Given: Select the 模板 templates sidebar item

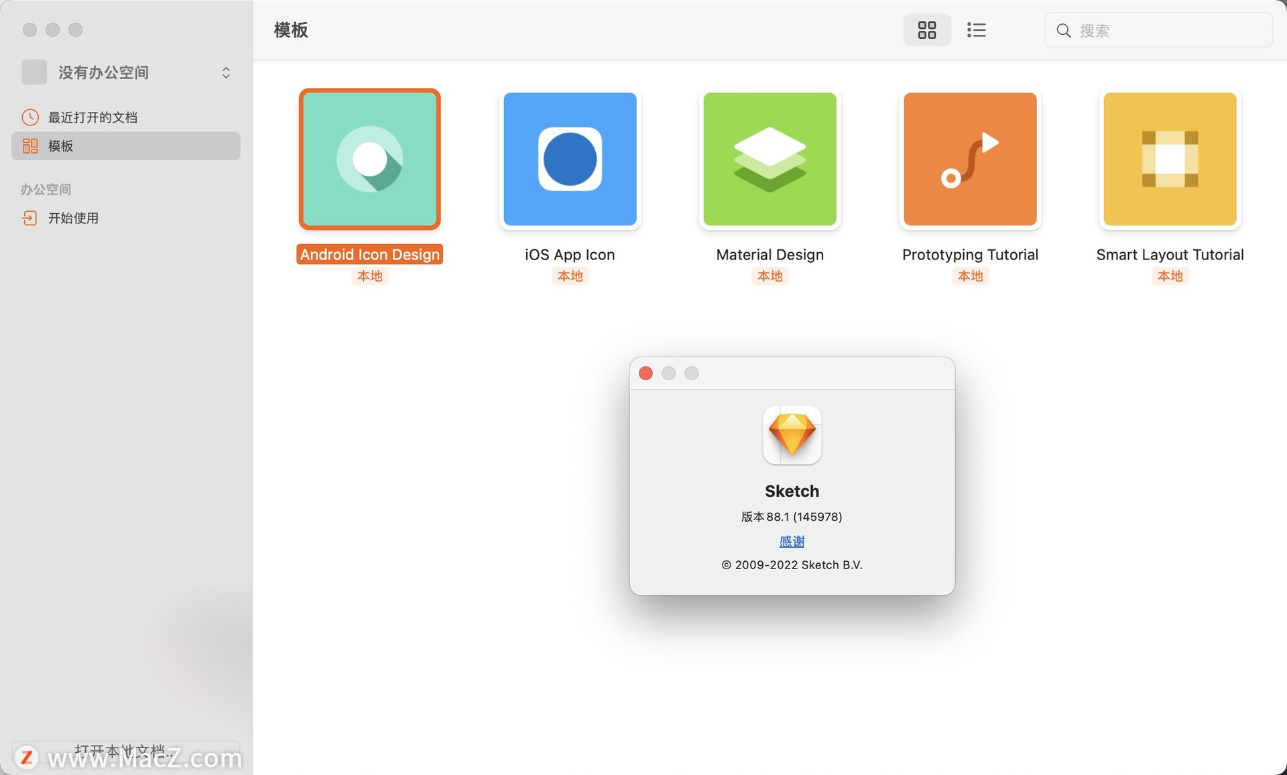Looking at the screenshot, I should pyautogui.click(x=126, y=145).
